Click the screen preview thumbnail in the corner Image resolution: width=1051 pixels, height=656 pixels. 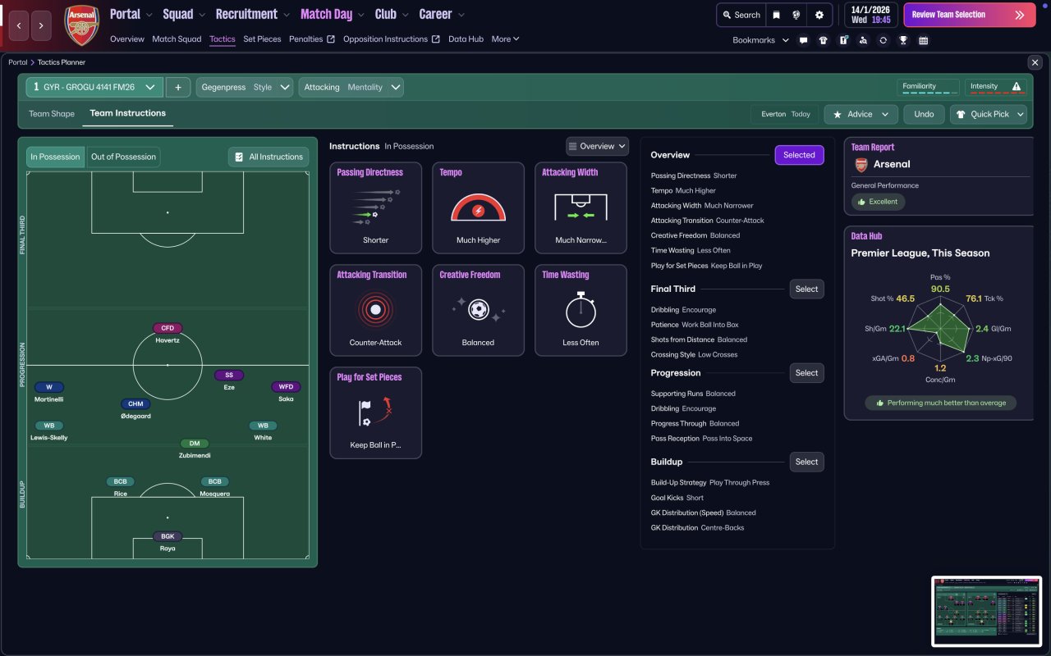[986, 611]
